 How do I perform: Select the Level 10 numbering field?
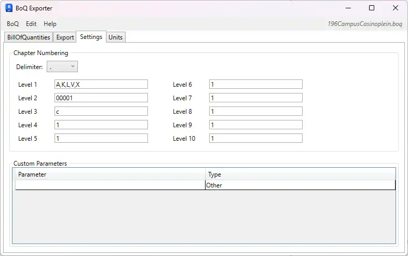tap(255, 138)
